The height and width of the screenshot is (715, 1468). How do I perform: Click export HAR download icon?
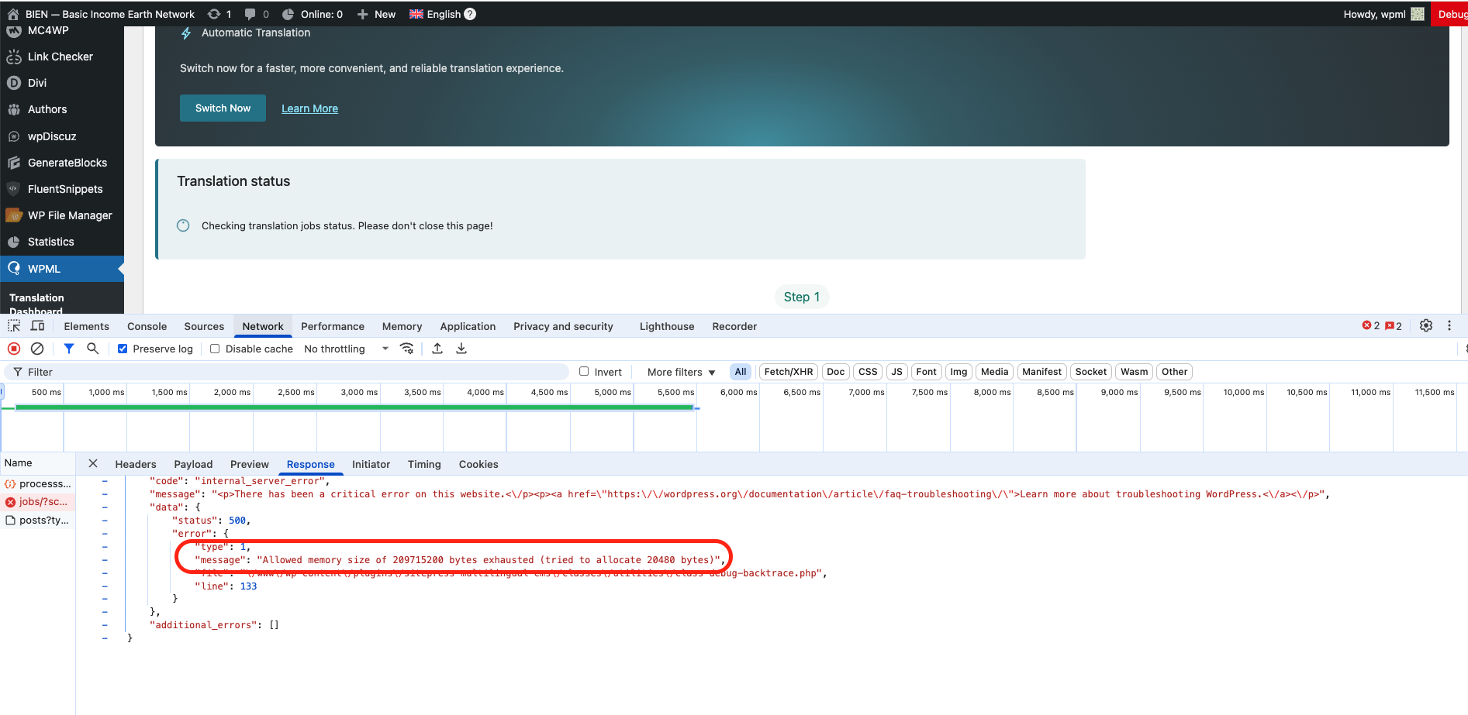coord(461,349)
